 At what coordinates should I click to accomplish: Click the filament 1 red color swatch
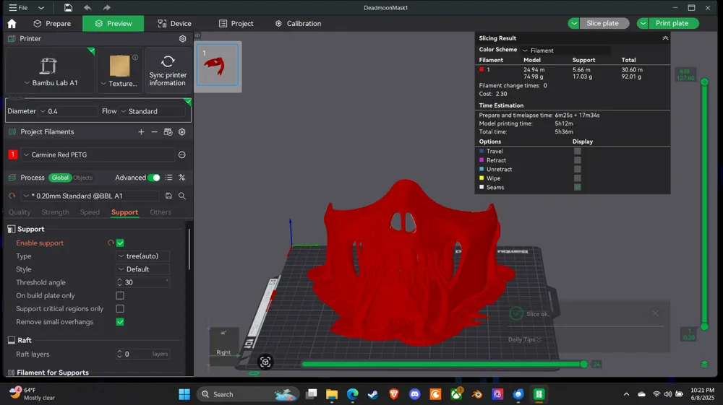pos(12,155)
